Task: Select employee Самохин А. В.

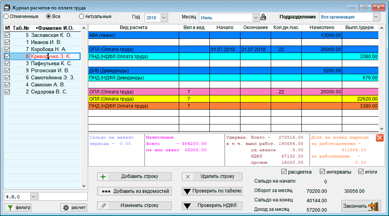Action: click(x=48, y=84)
